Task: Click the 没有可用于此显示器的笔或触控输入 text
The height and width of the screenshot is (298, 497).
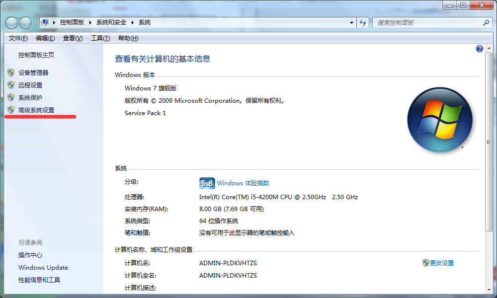Action: pos(247,233)
